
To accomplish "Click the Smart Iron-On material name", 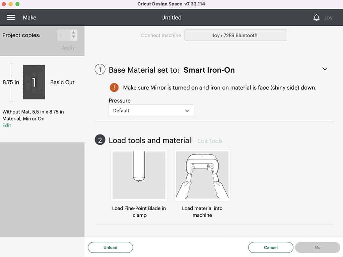I will pos(209,70).
